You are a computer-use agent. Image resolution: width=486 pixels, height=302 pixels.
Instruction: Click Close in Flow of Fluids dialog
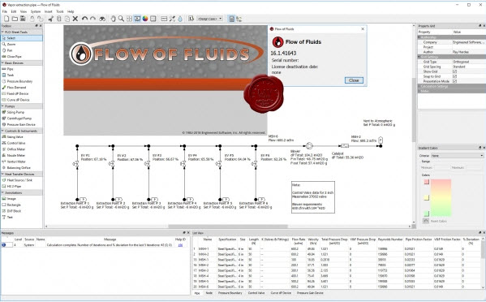coord(354,80)
